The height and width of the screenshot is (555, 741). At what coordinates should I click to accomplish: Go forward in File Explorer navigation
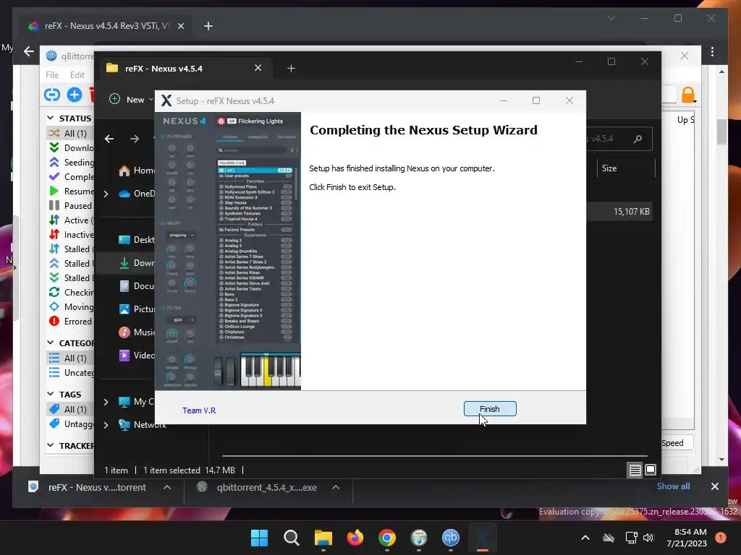(135, 139)
